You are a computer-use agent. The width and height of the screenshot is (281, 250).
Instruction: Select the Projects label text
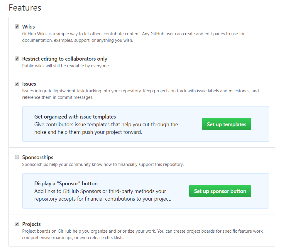pyautogui.click(x=31, y=224)
